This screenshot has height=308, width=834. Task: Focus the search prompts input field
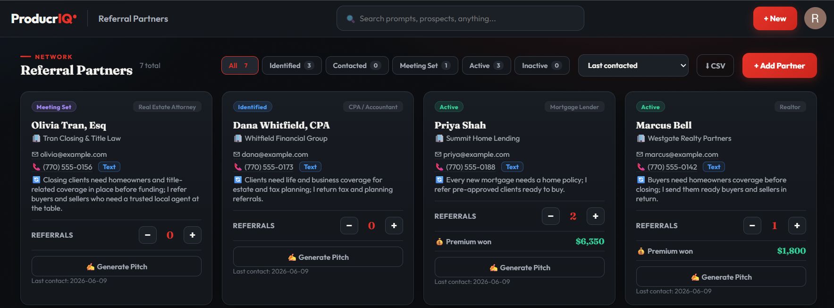(x=460, y=18)
